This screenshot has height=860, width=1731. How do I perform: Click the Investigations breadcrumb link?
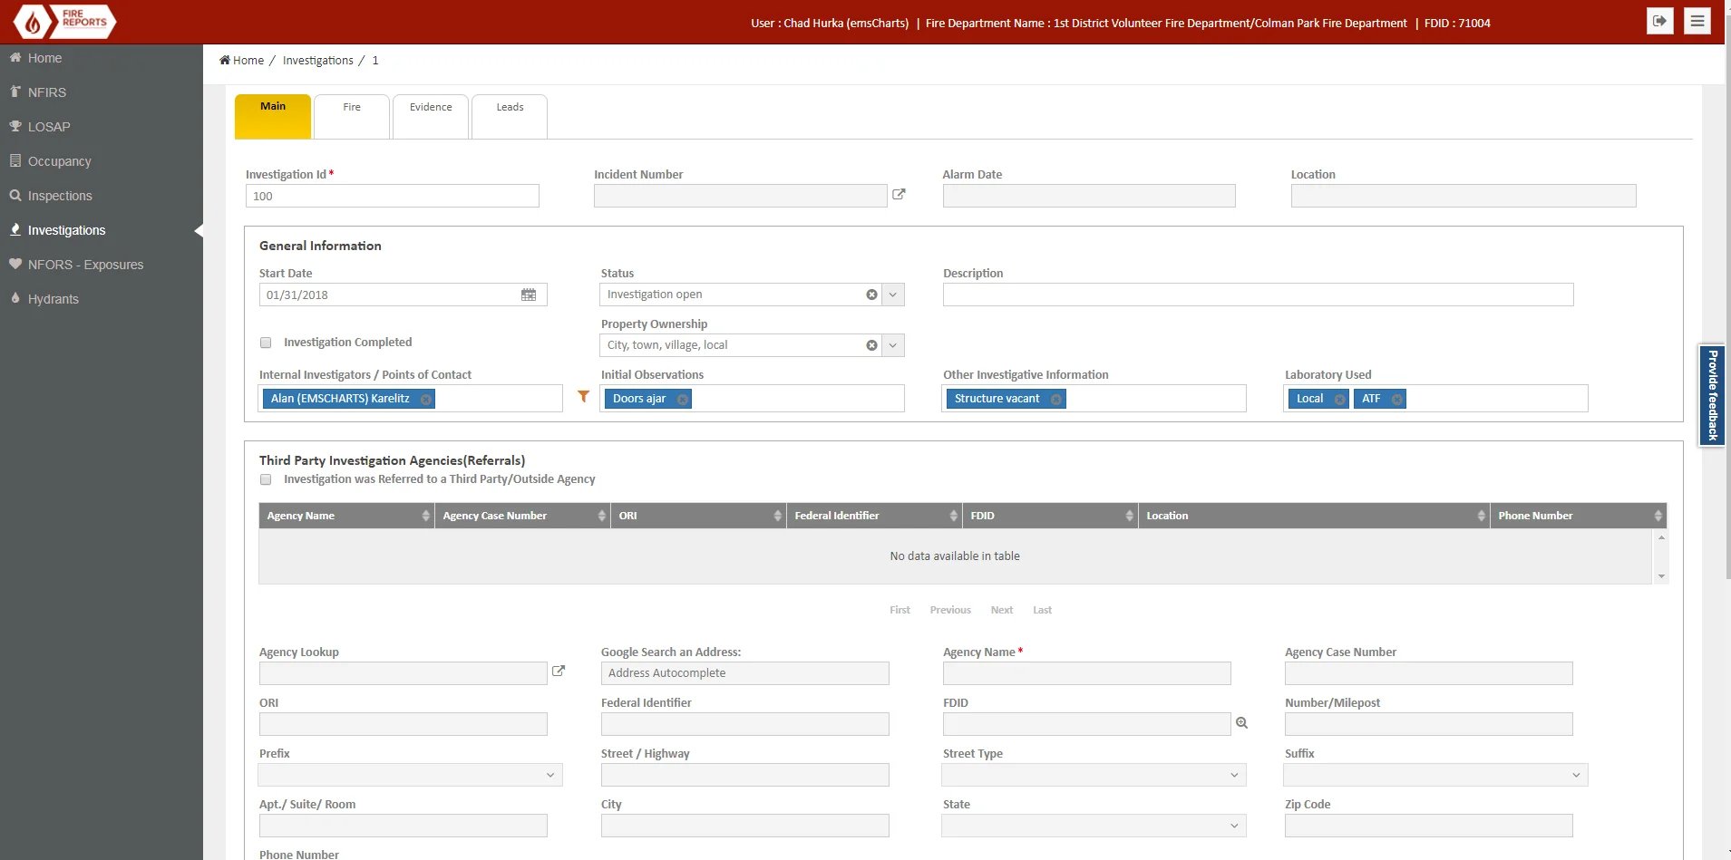pos(318,60)
